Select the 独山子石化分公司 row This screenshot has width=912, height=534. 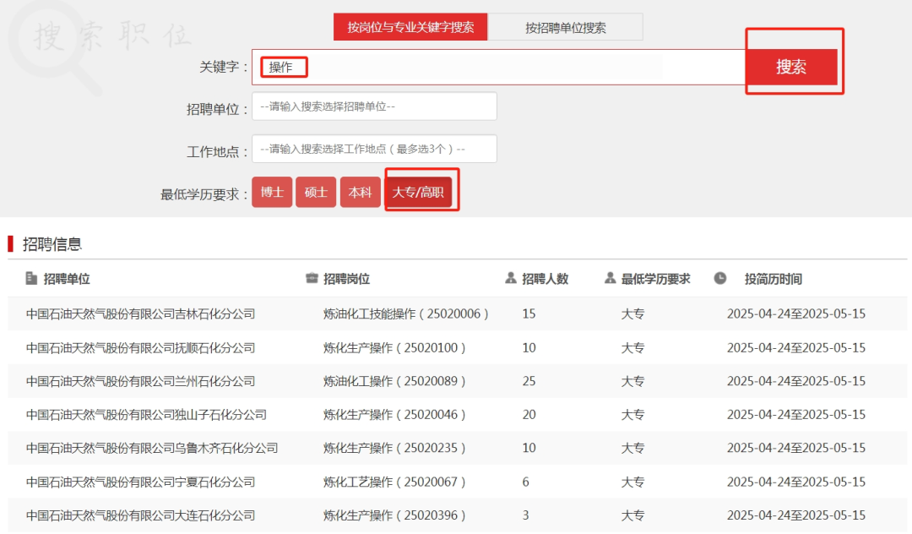click(x=146, y=414)
